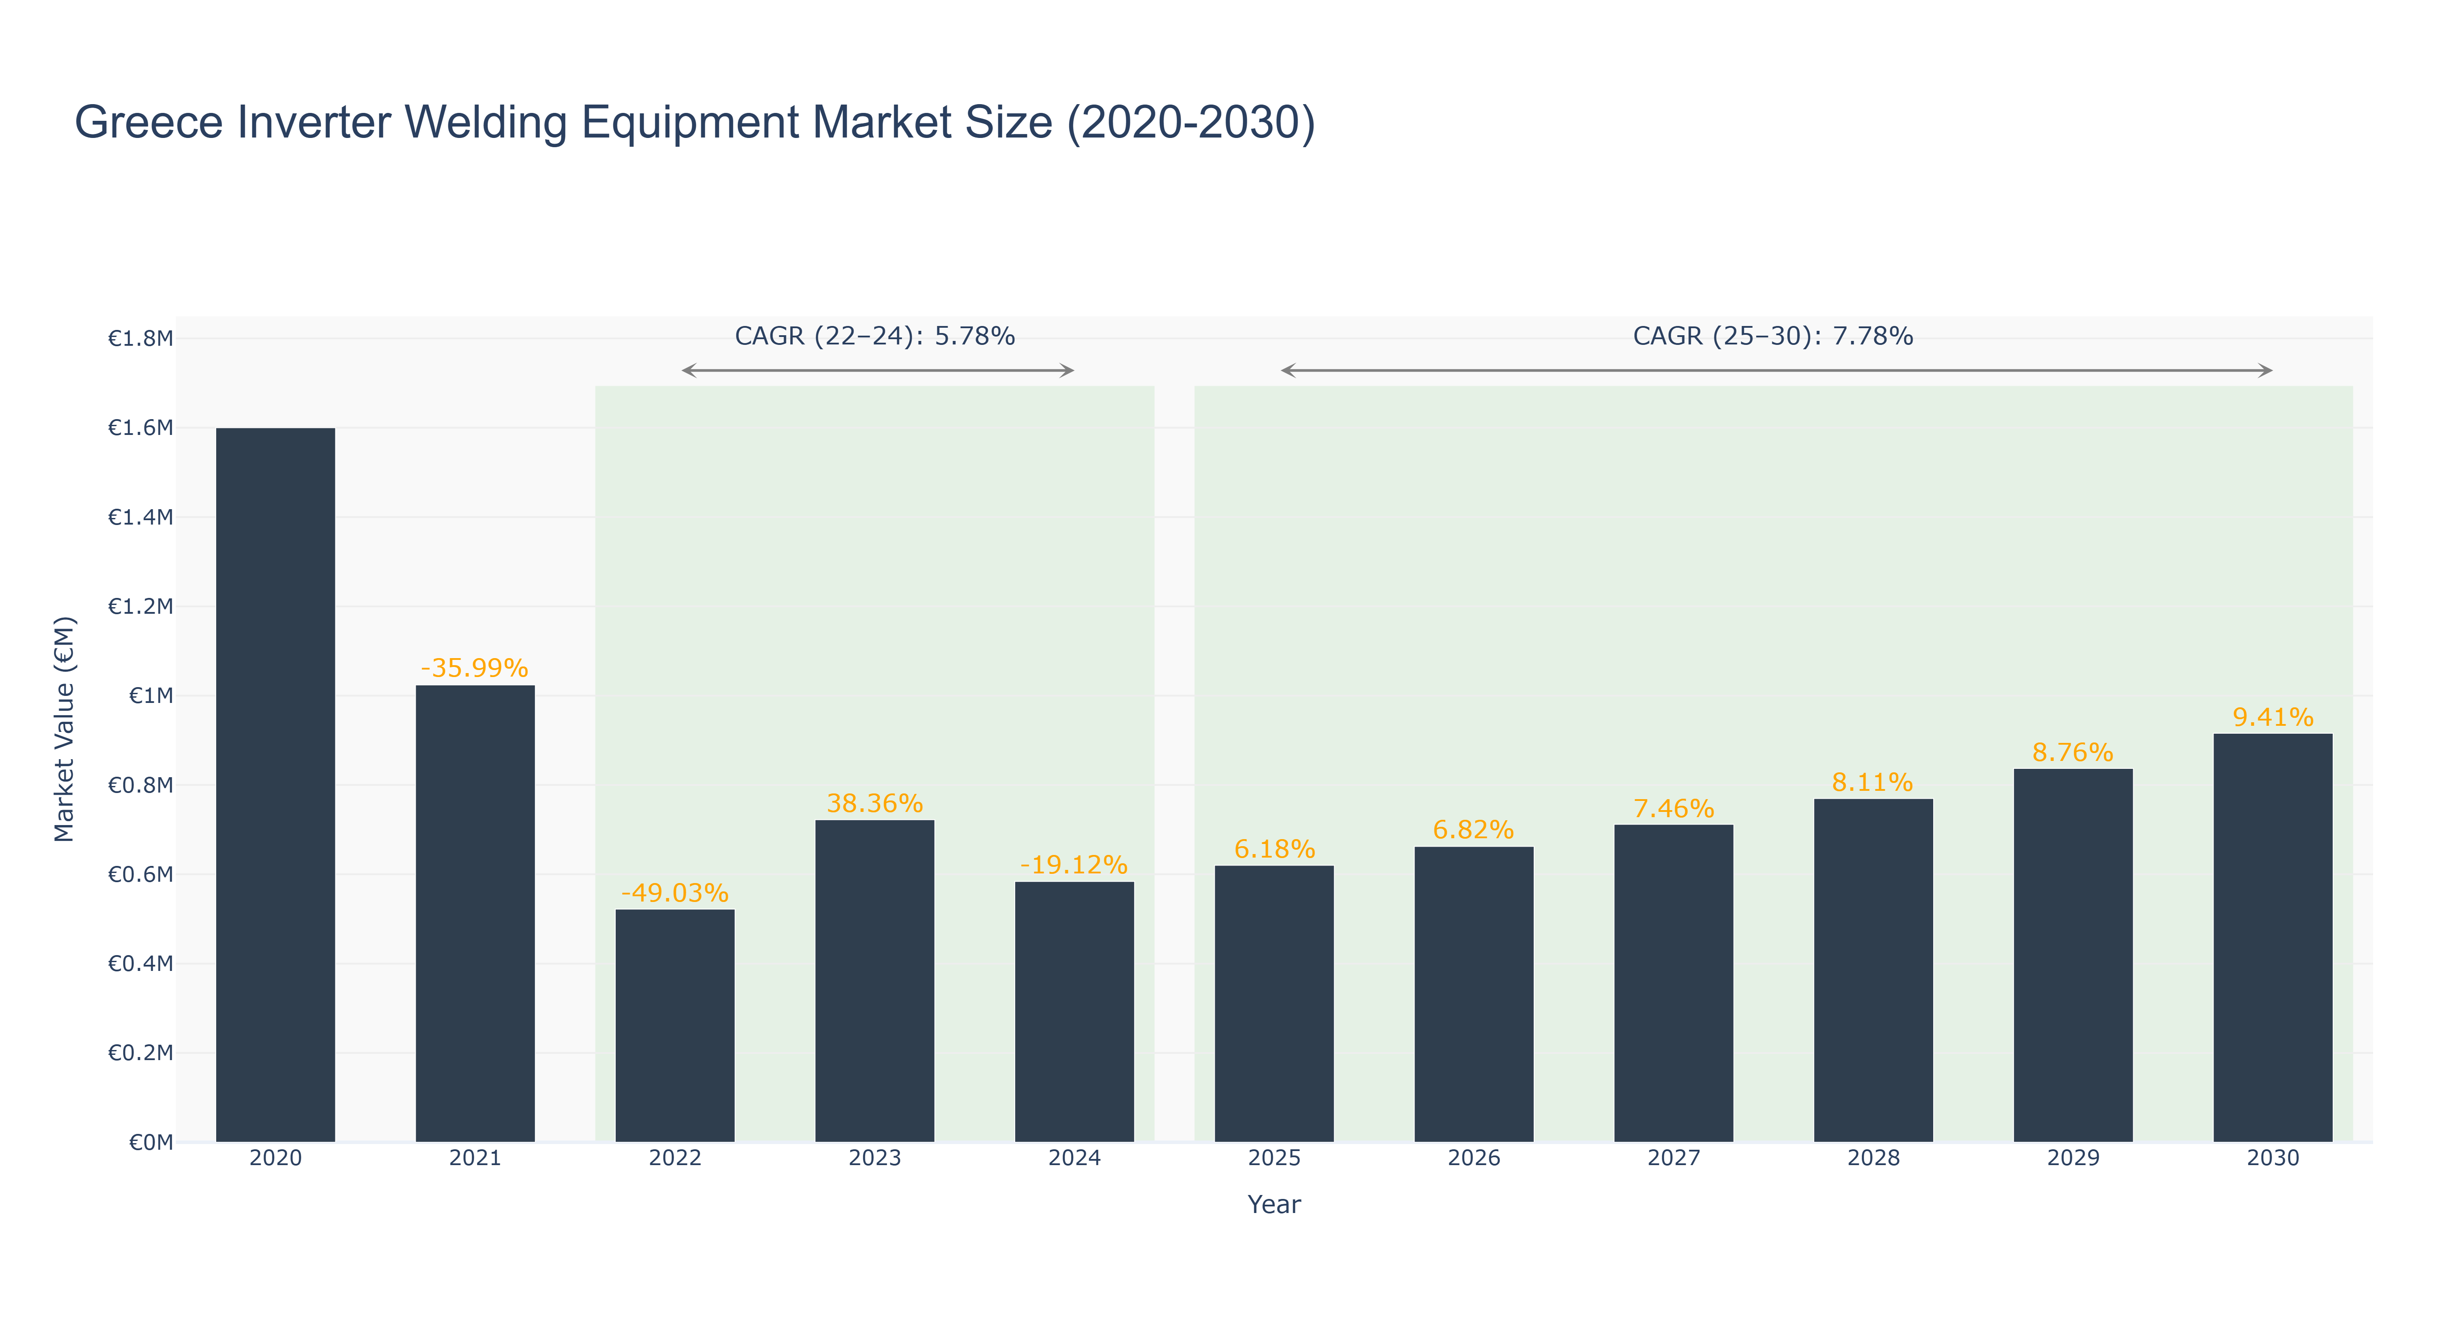The image size is (2461, 1318).
Task: Select the 2027 bar
Action: click(1673, 984)
